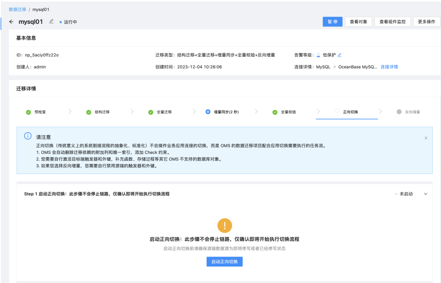The image size is (441, 283).
Task: Click the 结构迁移 green check icon
Action: [89, 112]
